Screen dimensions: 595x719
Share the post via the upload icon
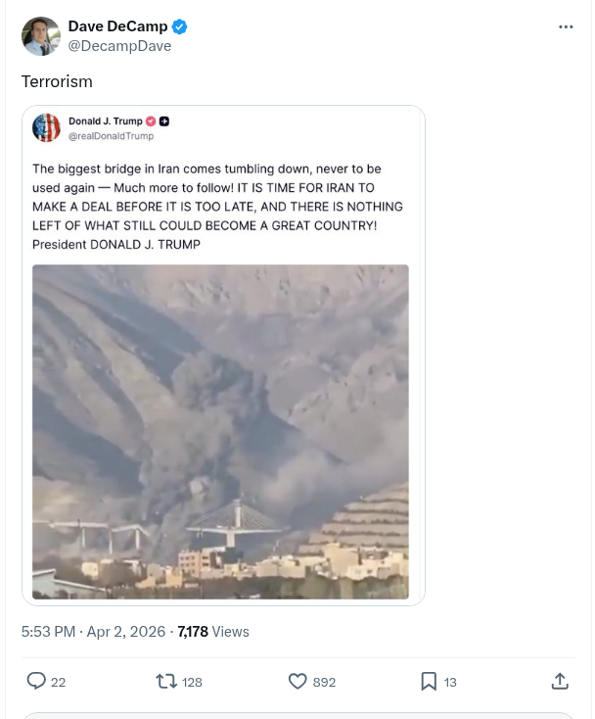(x=560, y=681)
